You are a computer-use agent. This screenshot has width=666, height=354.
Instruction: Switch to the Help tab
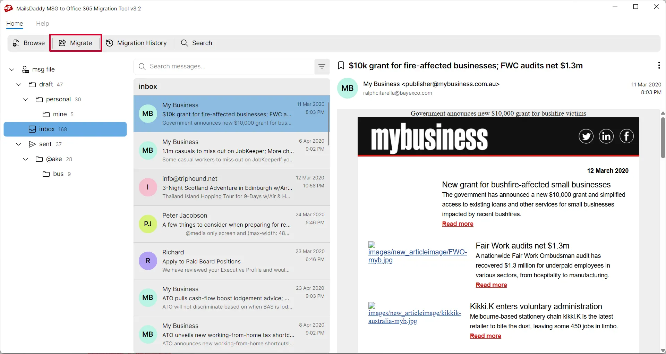click(x=42, y=24)
